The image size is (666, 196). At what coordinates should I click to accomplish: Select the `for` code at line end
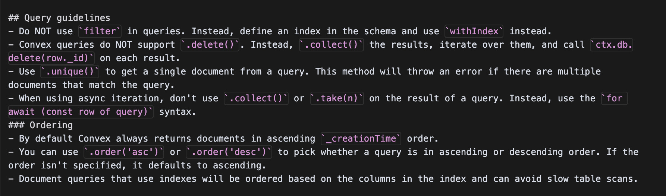coord(614,98)
